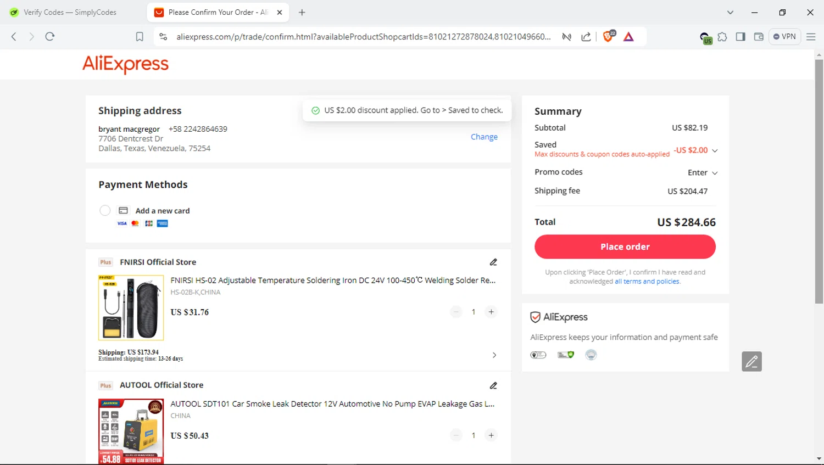The width and height of the screenshot is (824, 465).
Task: Click AUTOOL Official Store name
Action: (x=162, y=385)
